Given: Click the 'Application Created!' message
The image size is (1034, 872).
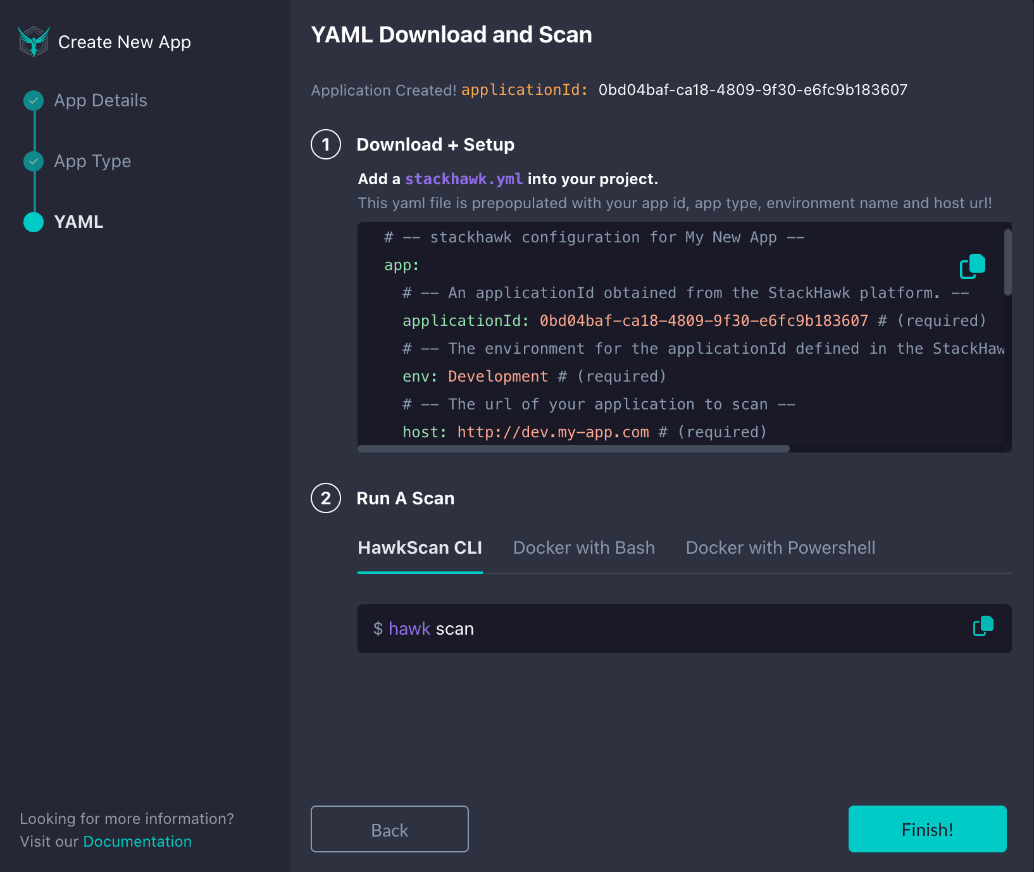Looking at the screenshot, I should tap(383, 90).
